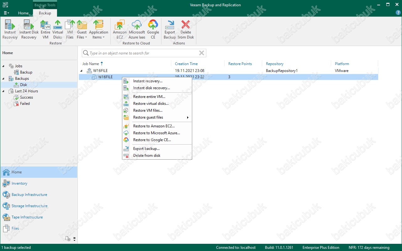Viewport: 402px width, 251px height.
Task: Click the VMware platform cell
Action: click(x=341, y=71)
